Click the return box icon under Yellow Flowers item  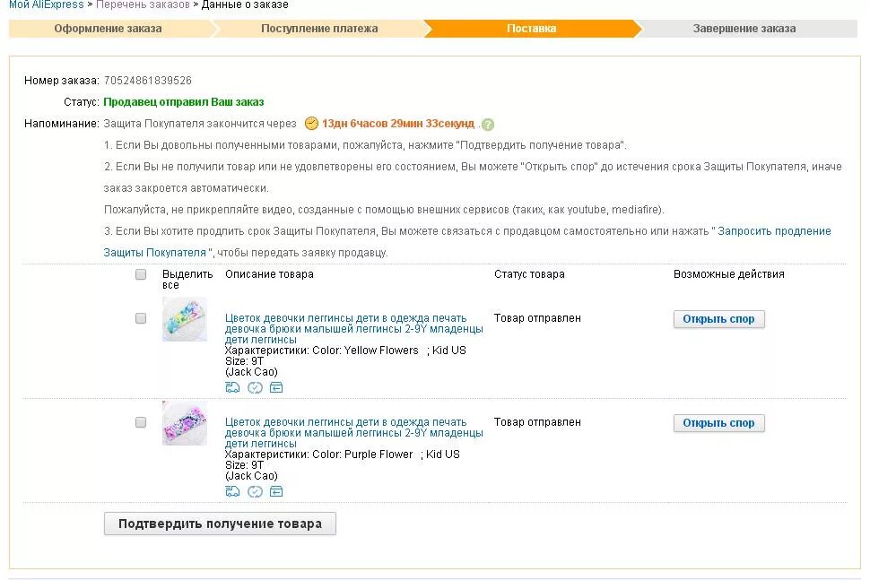276,387
